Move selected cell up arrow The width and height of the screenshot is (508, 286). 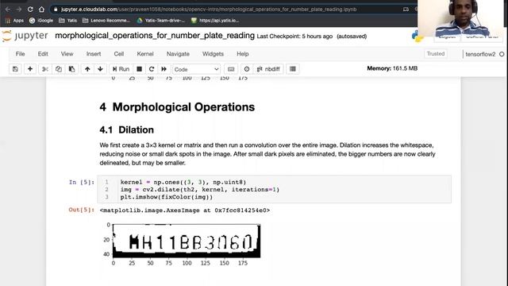(x=87, y=69)
